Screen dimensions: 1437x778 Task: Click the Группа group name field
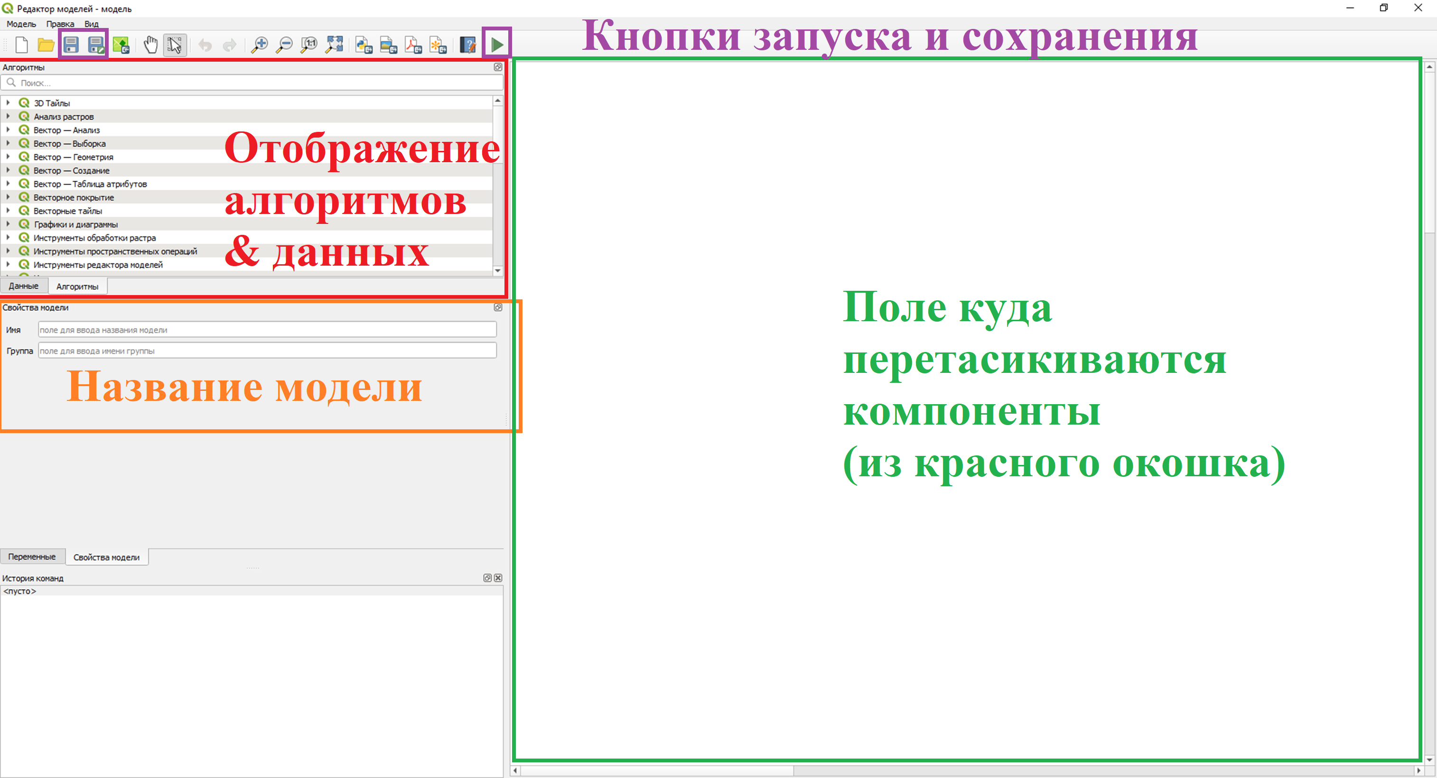[x=267, y=351]
